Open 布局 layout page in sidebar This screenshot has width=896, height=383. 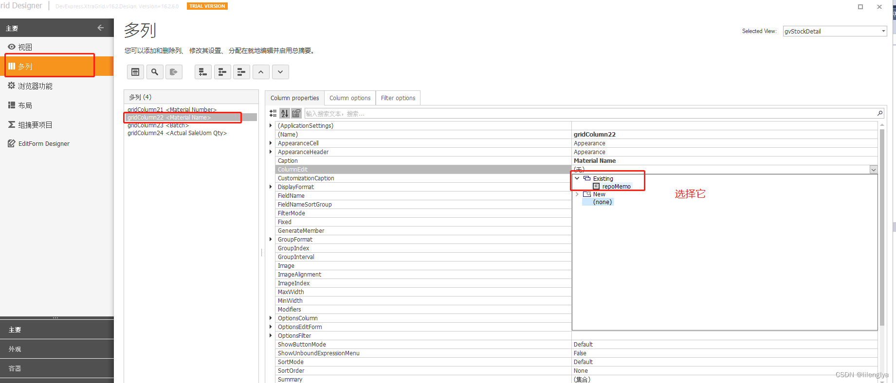57,105
